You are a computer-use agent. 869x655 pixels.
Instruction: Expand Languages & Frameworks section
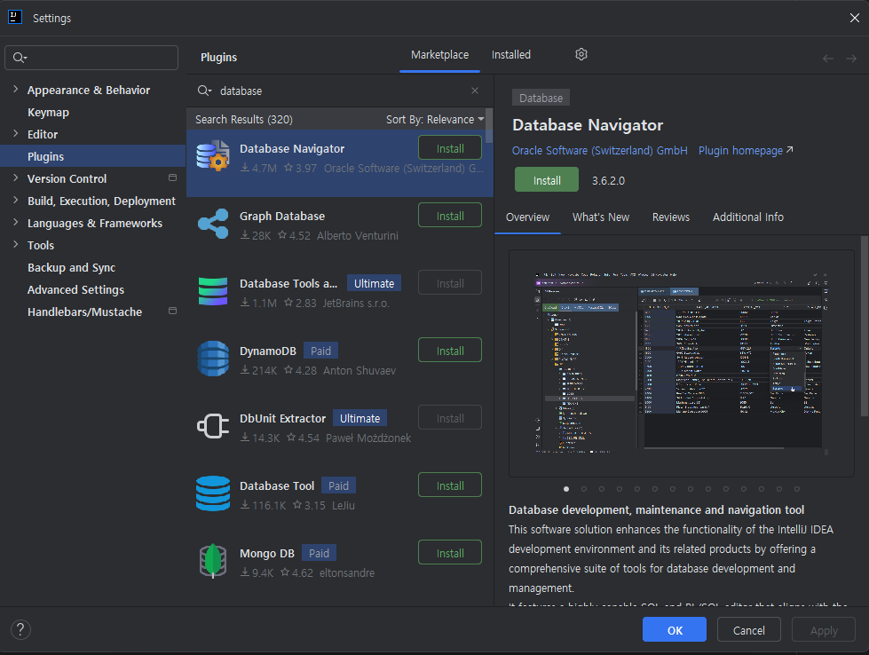(15, 222)
